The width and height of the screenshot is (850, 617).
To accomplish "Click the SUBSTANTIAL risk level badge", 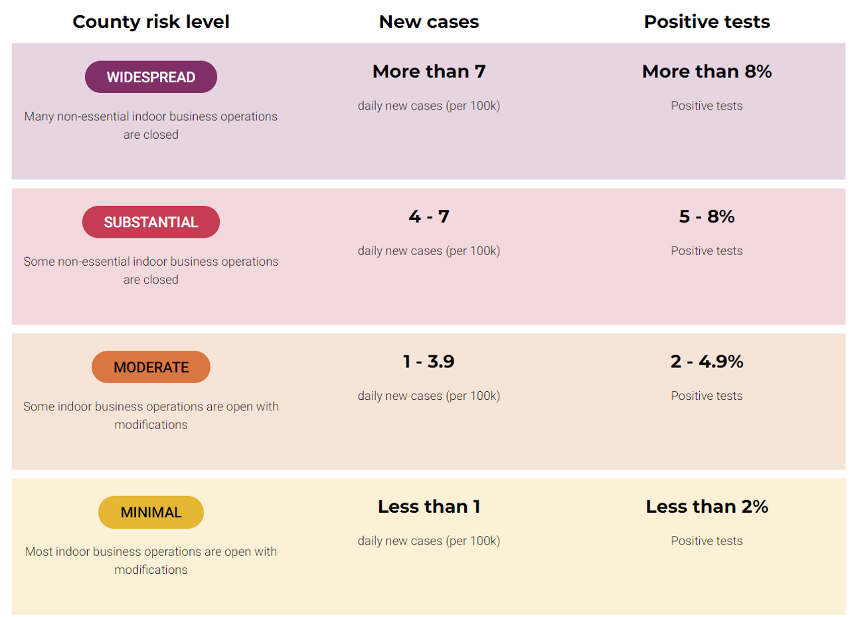I will 151,222.
